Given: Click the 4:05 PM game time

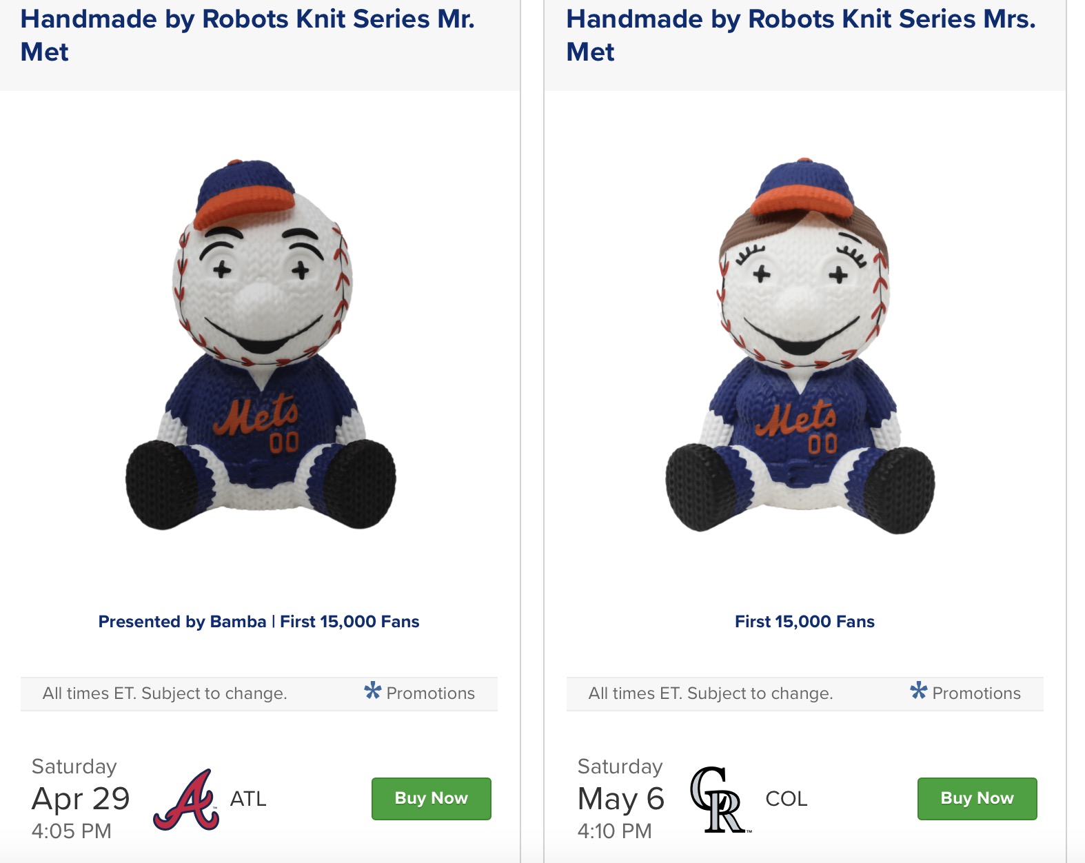Looking at the screenshot, I should [72, 831].
